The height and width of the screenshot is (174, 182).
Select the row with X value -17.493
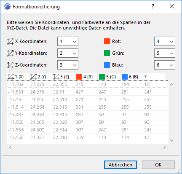[87, 99]
